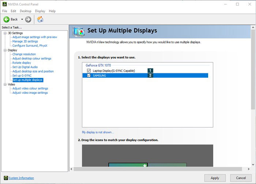Click the NVIDIA Control Panel title icon
The width and height of the screenshot is (256, 184).
4,4
